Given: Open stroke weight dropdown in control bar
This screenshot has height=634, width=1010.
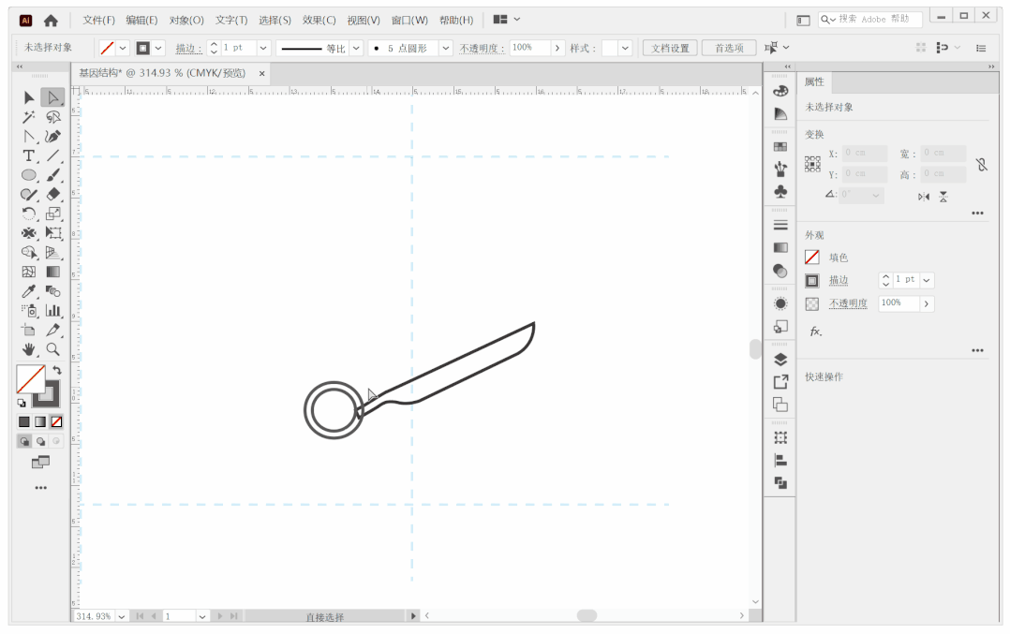Looking at the screenshot, I should (x=262, y=49).
